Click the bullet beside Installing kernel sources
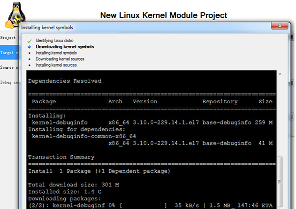The width and height of the screenshot is (296, 209). [29, 65]
